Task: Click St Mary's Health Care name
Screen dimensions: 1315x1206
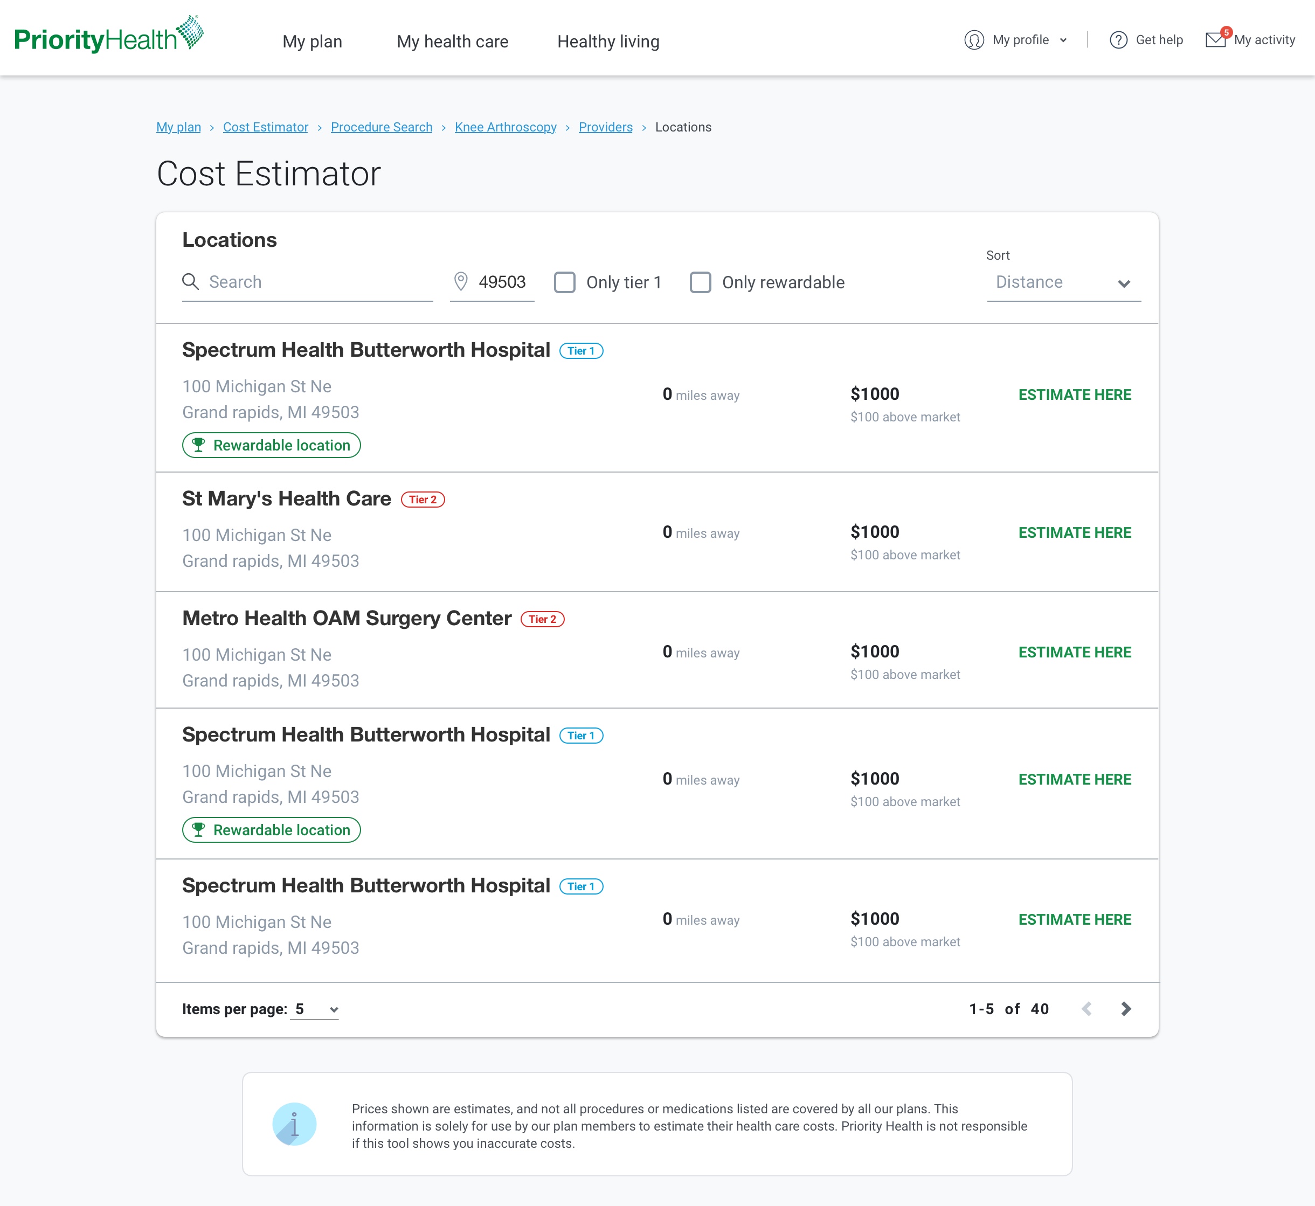Action: pyautogui.click(x=287, y=498)
